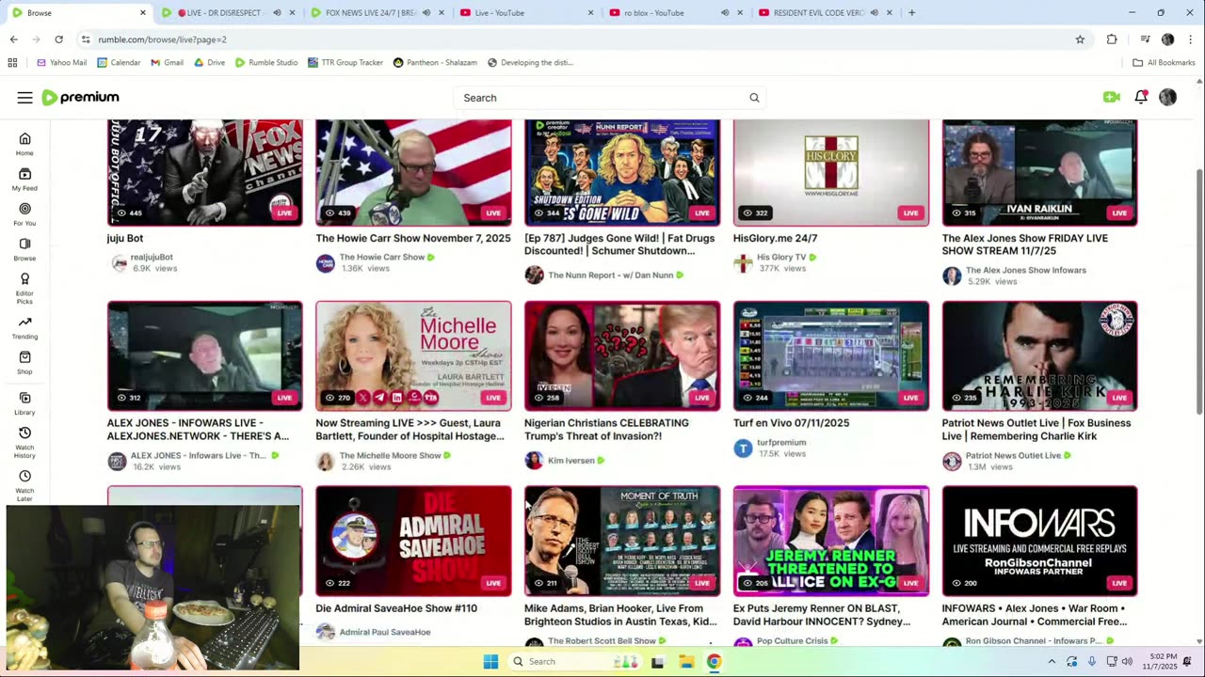Open The Howie Carr Show channel link

(381, 257)
